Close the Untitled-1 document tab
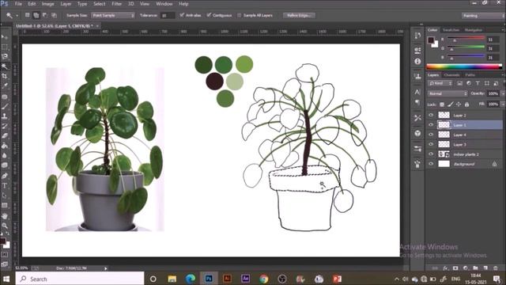 [x=97, y=26]
